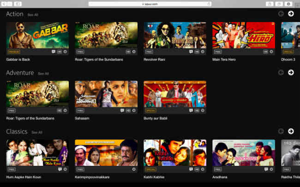
Task: Click subtitle icon on Aradhana card
Action: point(266,169)
